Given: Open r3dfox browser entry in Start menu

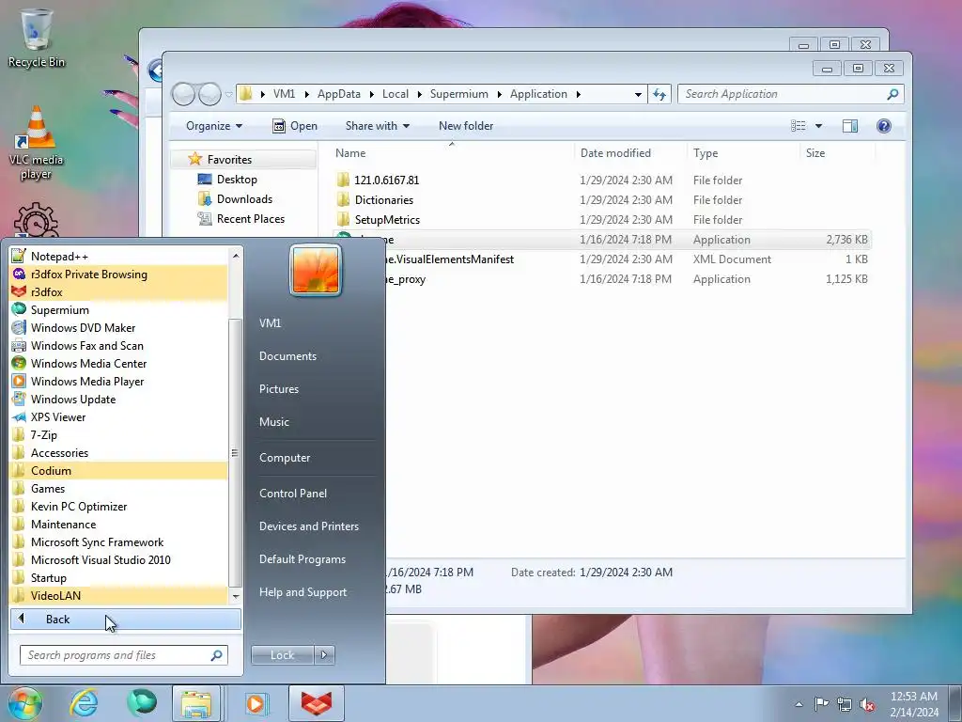Looking at the screenshot, I should click(x=119, y=291).
